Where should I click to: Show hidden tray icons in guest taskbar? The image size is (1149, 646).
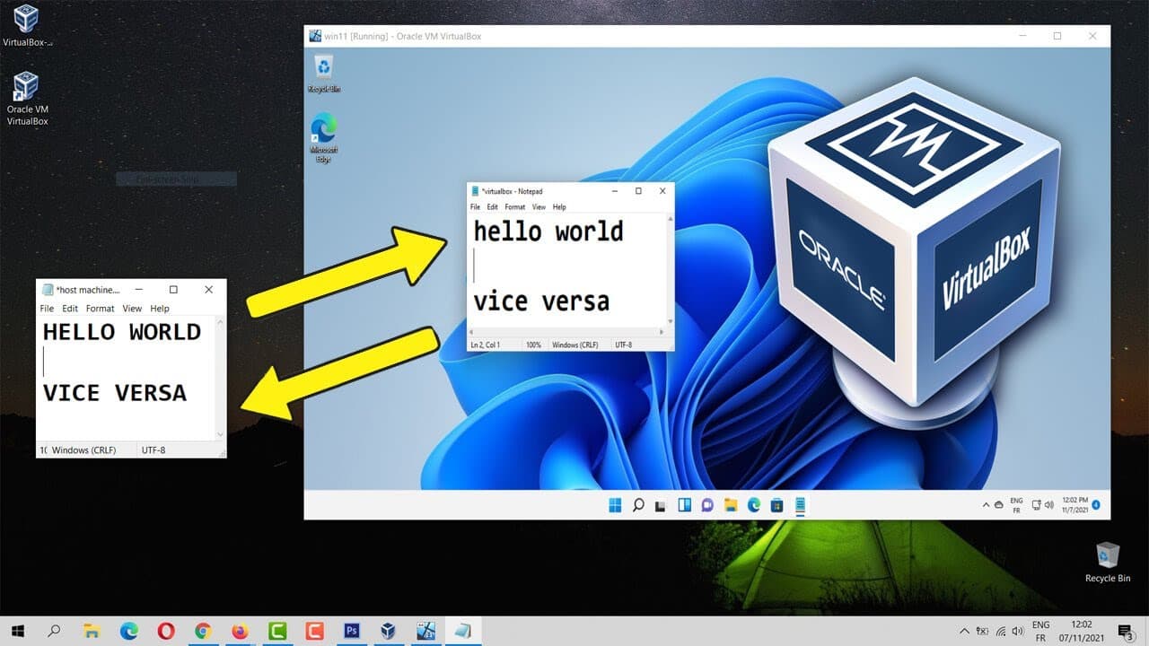pyautogui.click(x=986, y=505)
